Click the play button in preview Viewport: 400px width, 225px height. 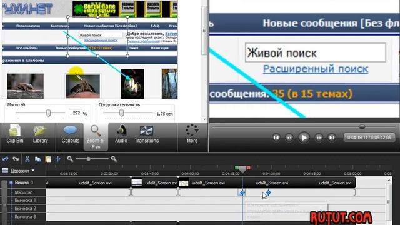coord(304,137)
